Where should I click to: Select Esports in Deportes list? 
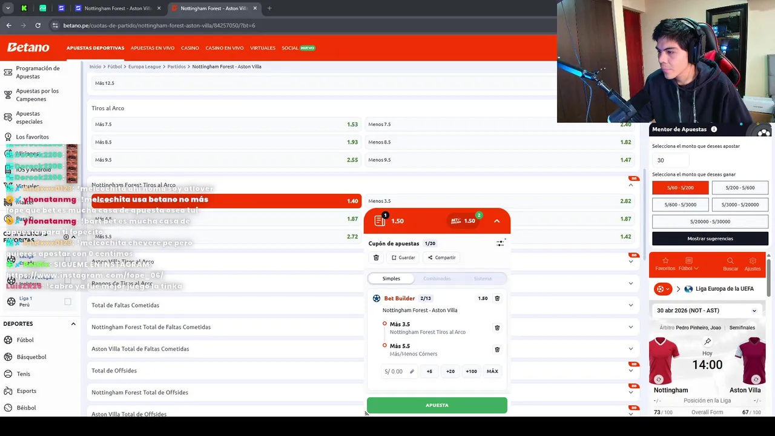26,391
